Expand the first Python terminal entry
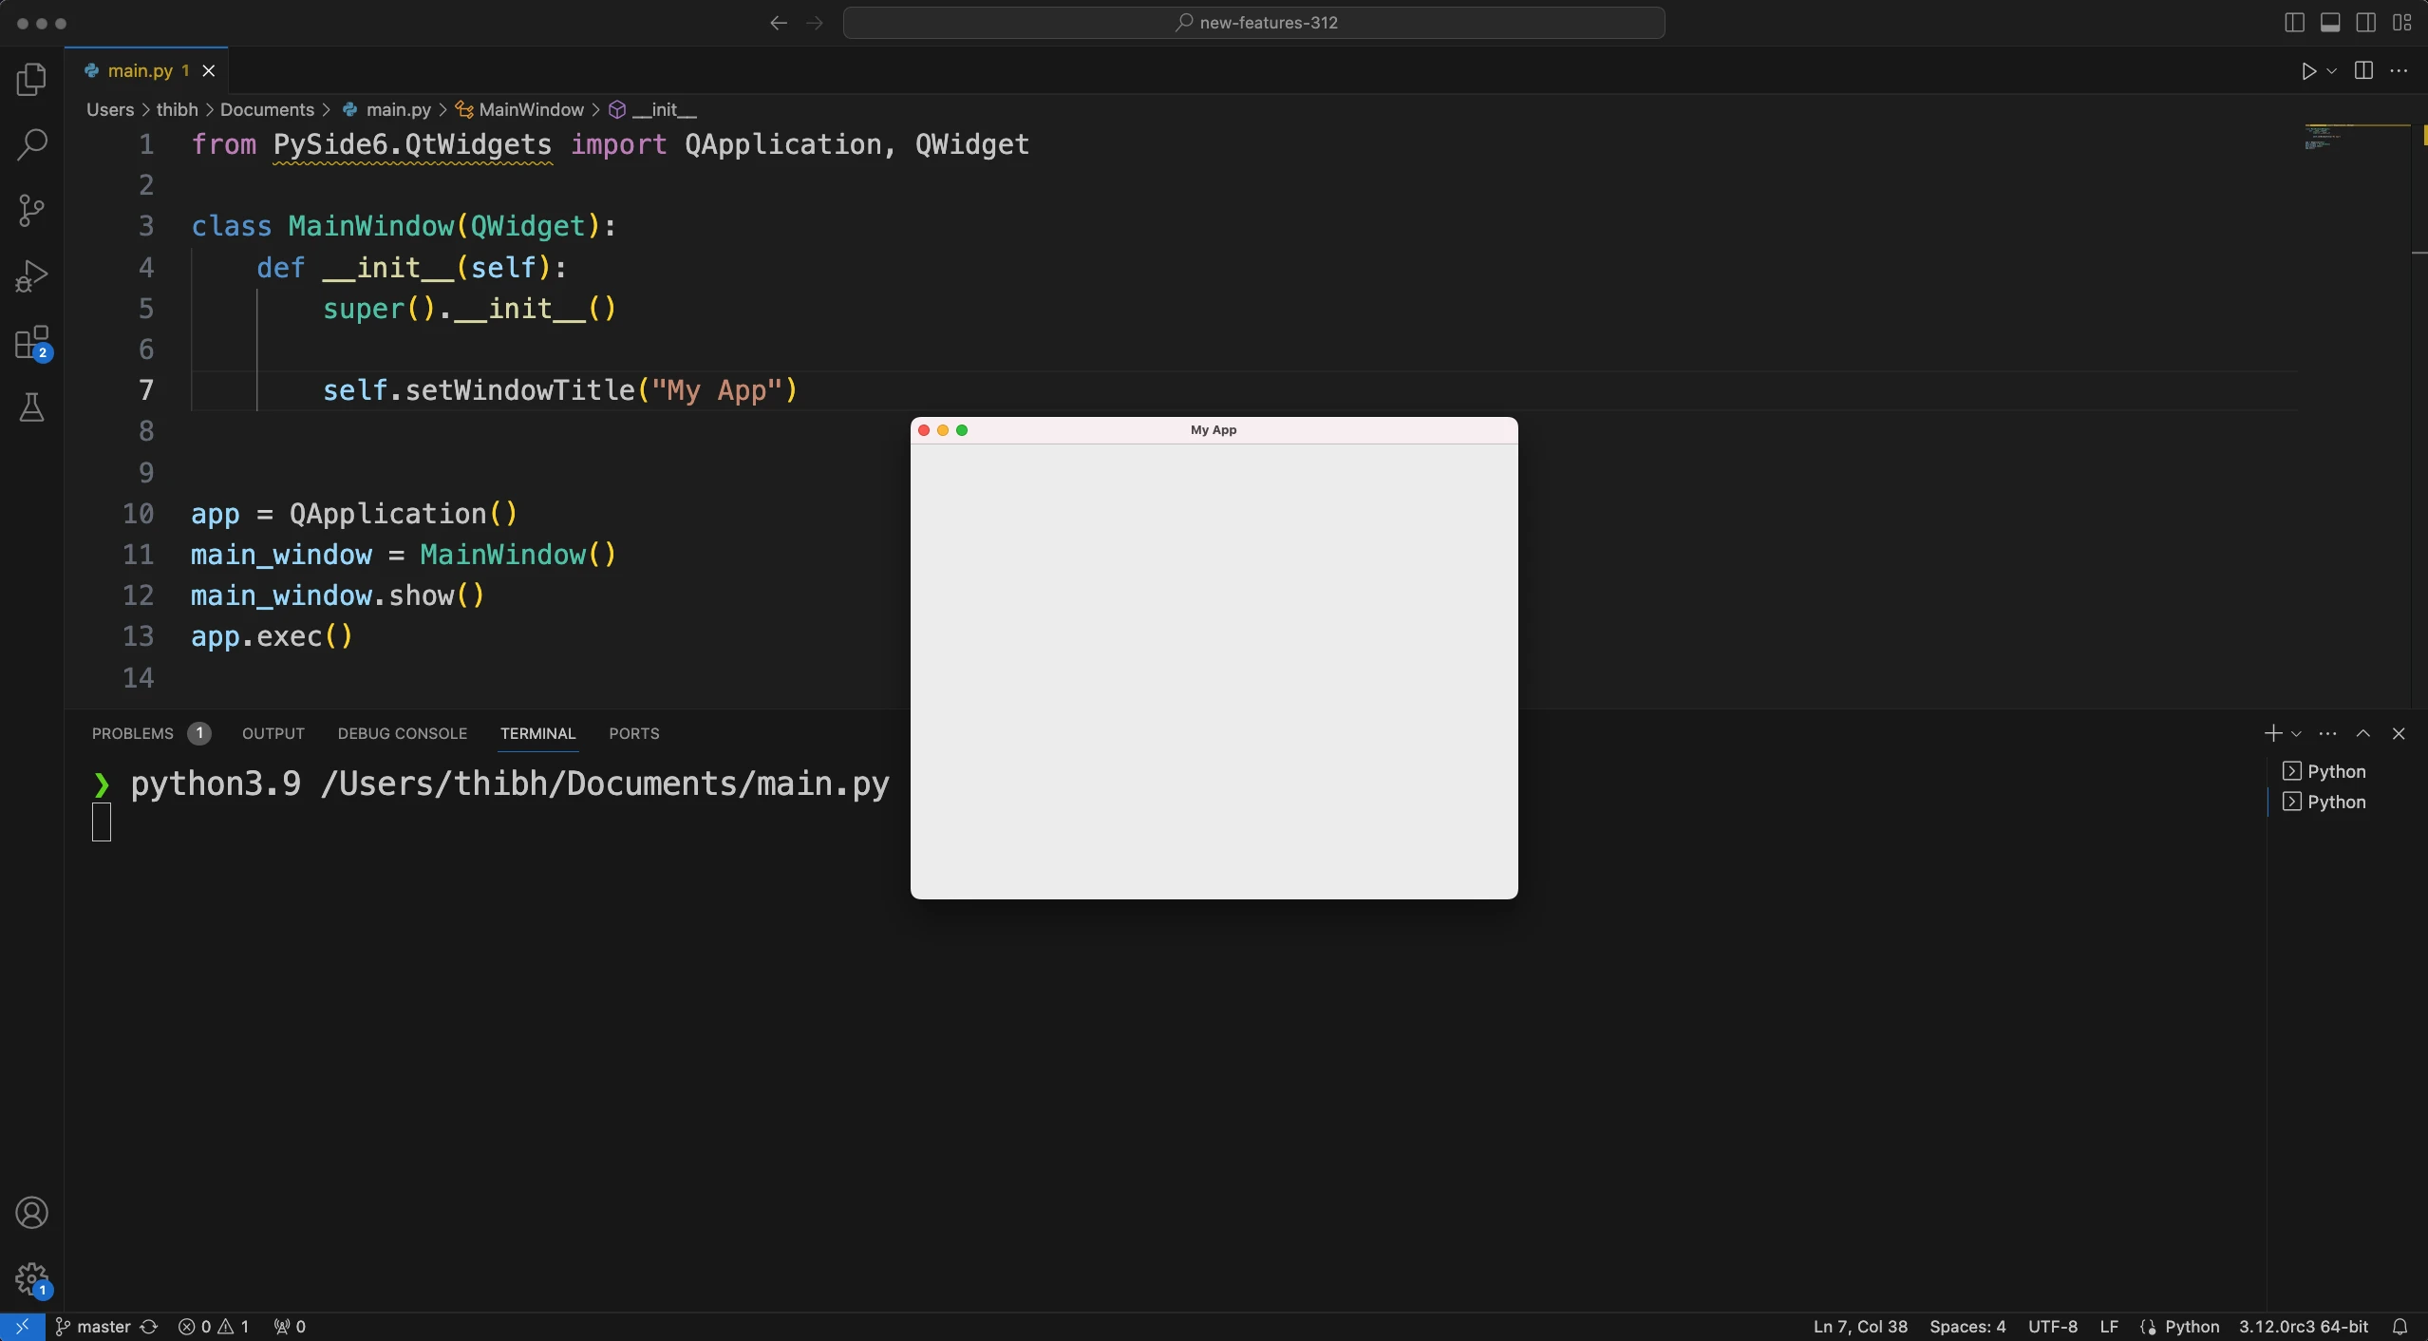 [2290, 771]
